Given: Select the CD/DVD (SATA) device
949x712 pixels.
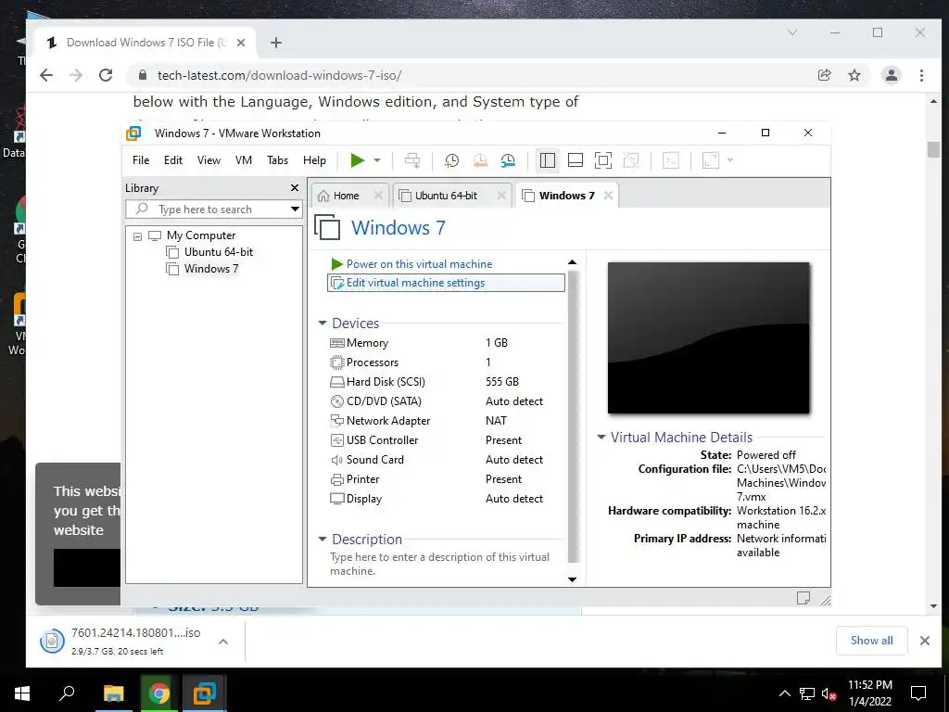Looking at the screenshot, I should [446, 400].
